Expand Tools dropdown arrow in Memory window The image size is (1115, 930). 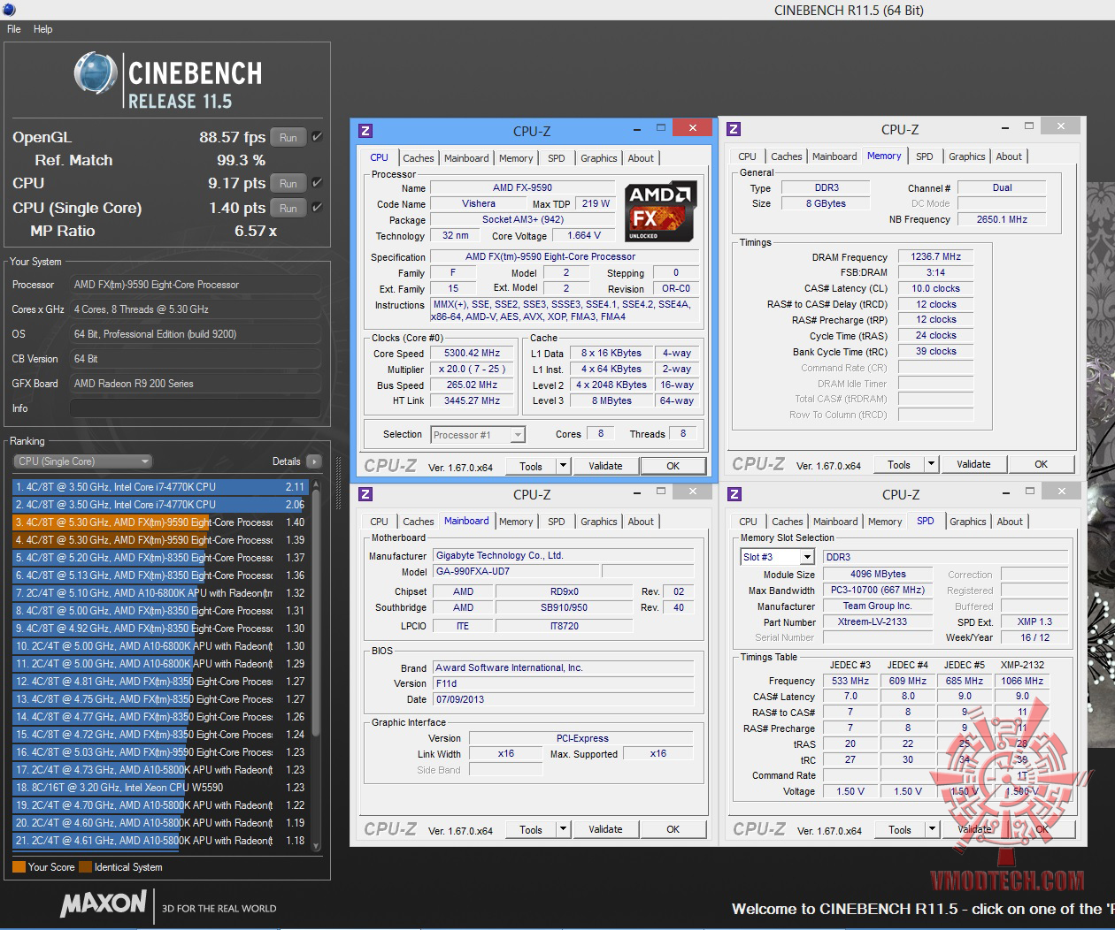coord(930,464)
